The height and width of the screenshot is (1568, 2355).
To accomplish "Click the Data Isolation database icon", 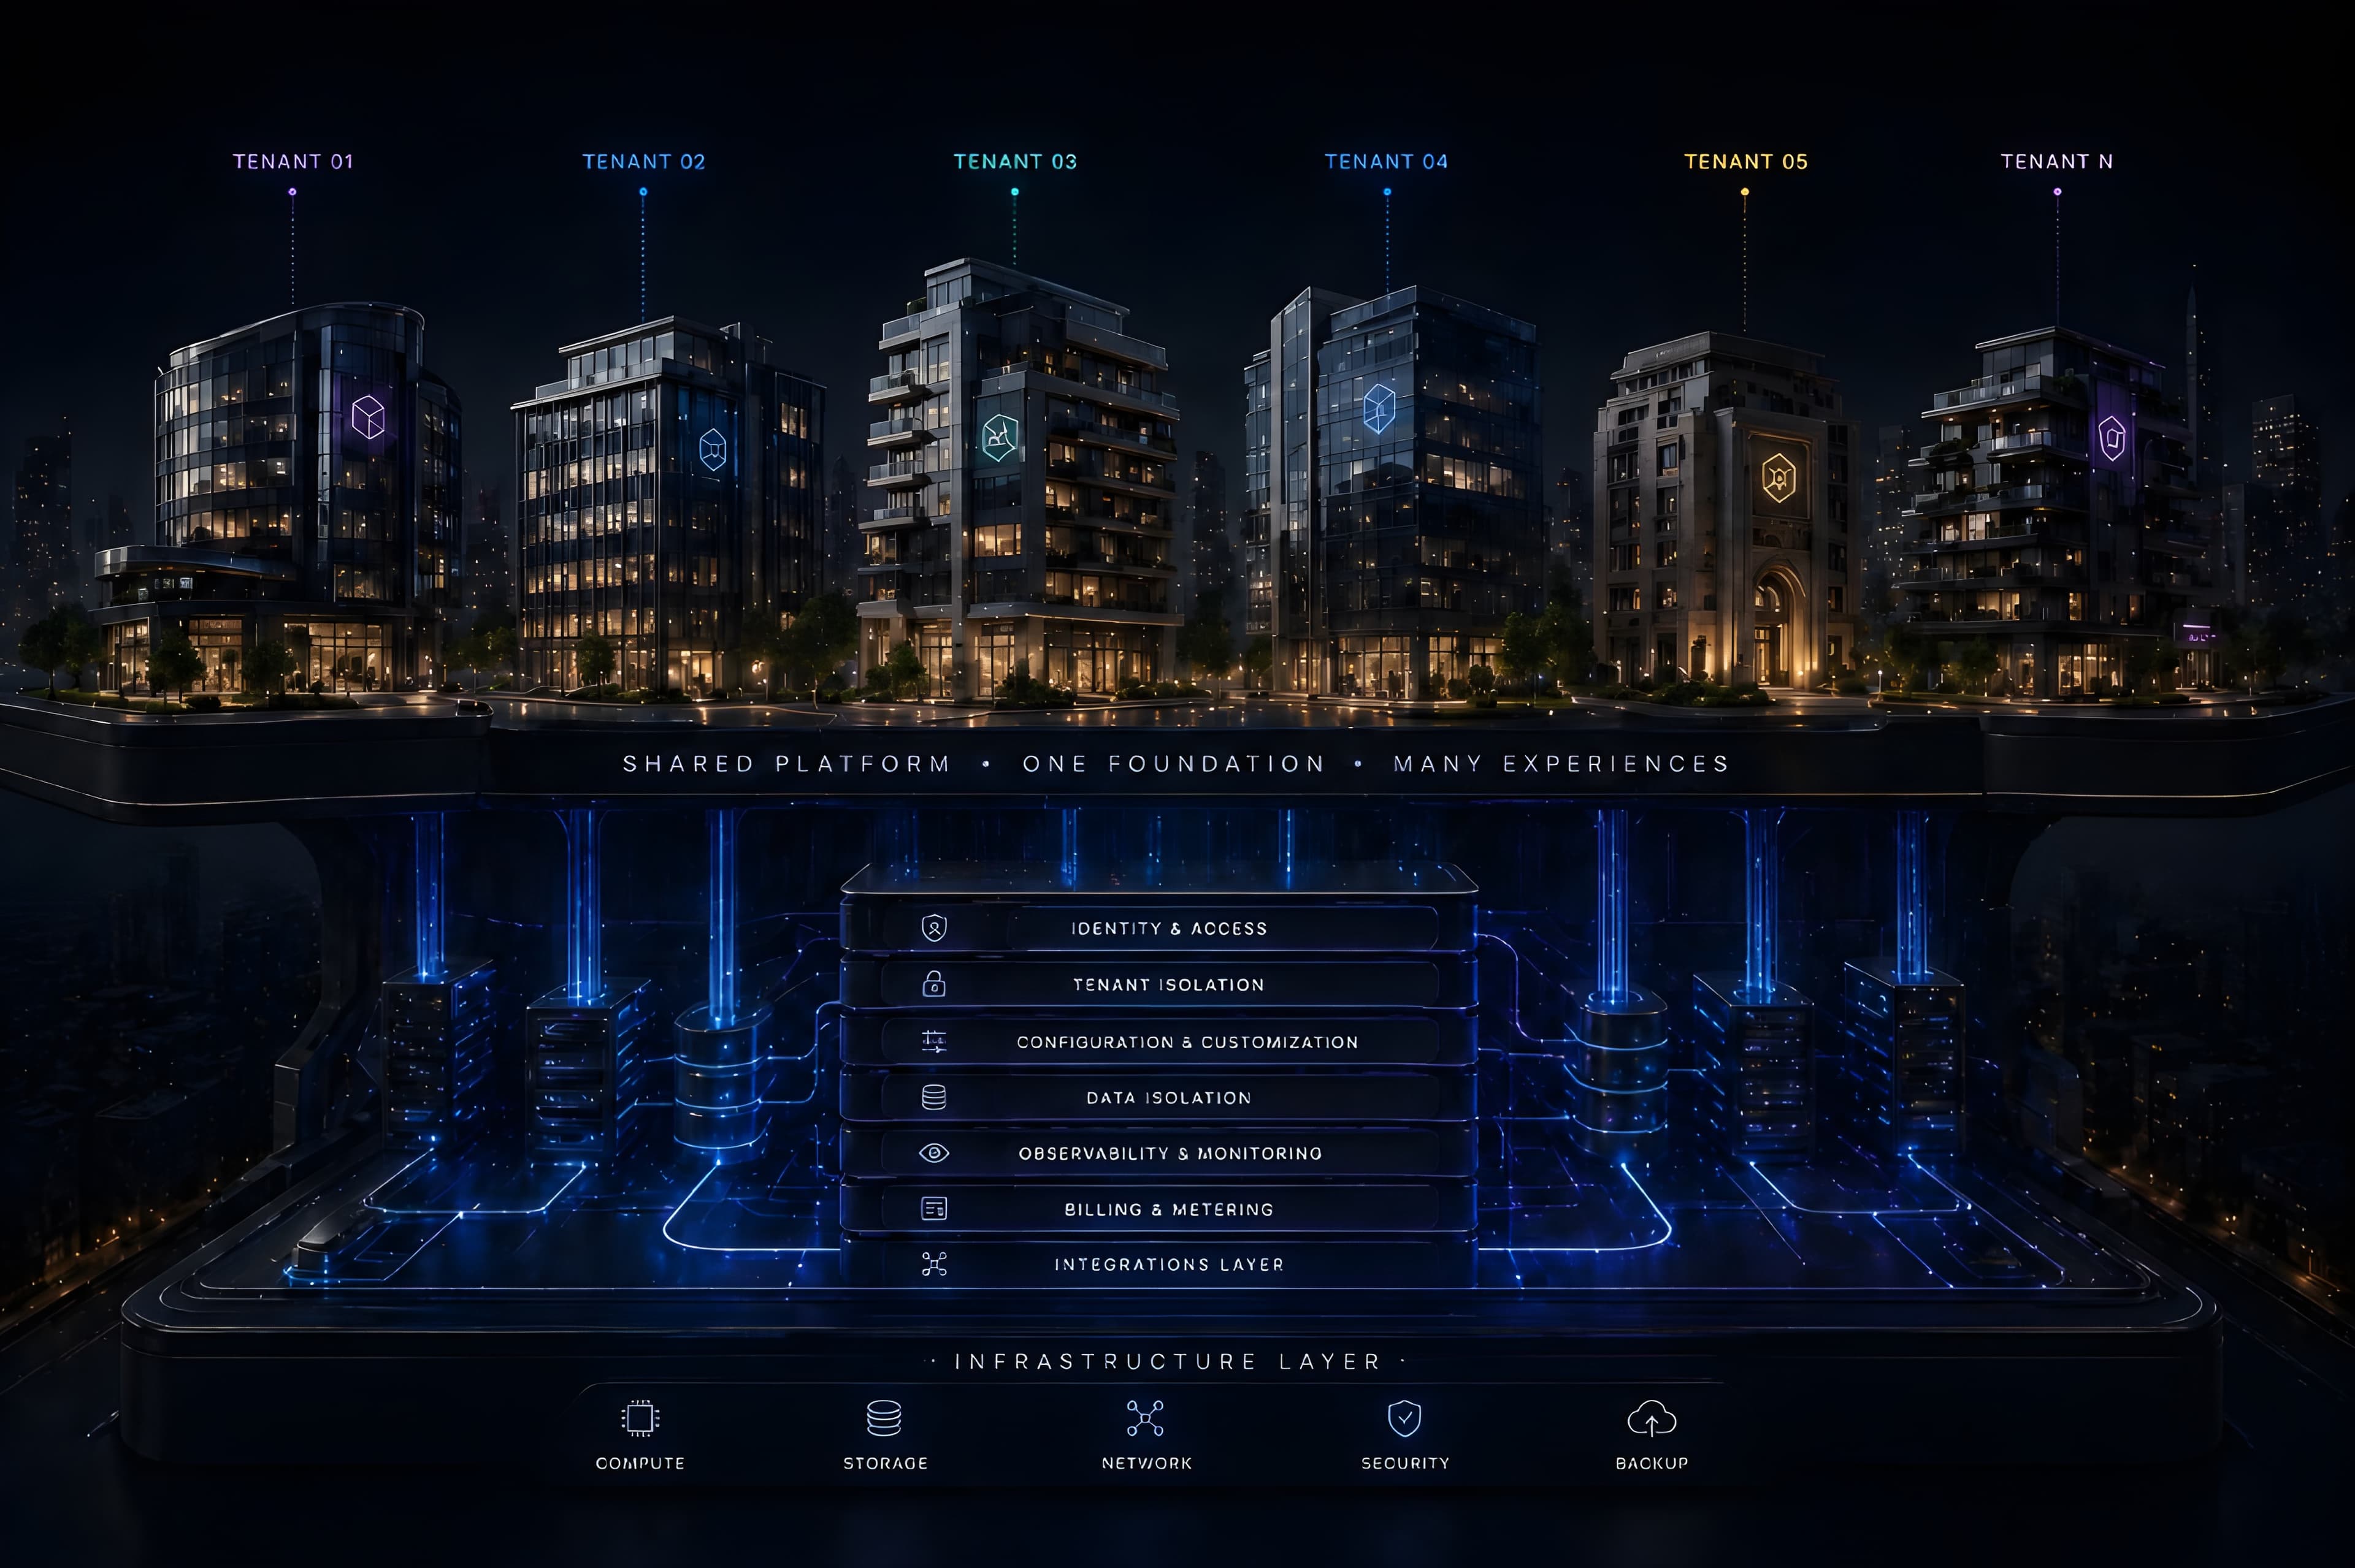I will pos(933,1097).
